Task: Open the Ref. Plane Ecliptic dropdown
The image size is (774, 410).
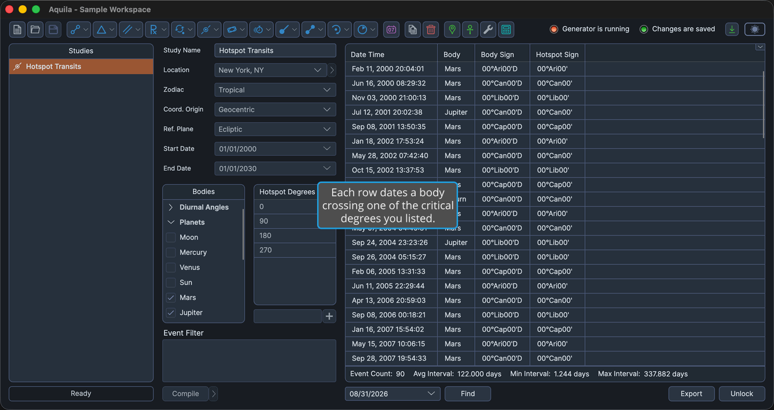Action: (275, 129)
